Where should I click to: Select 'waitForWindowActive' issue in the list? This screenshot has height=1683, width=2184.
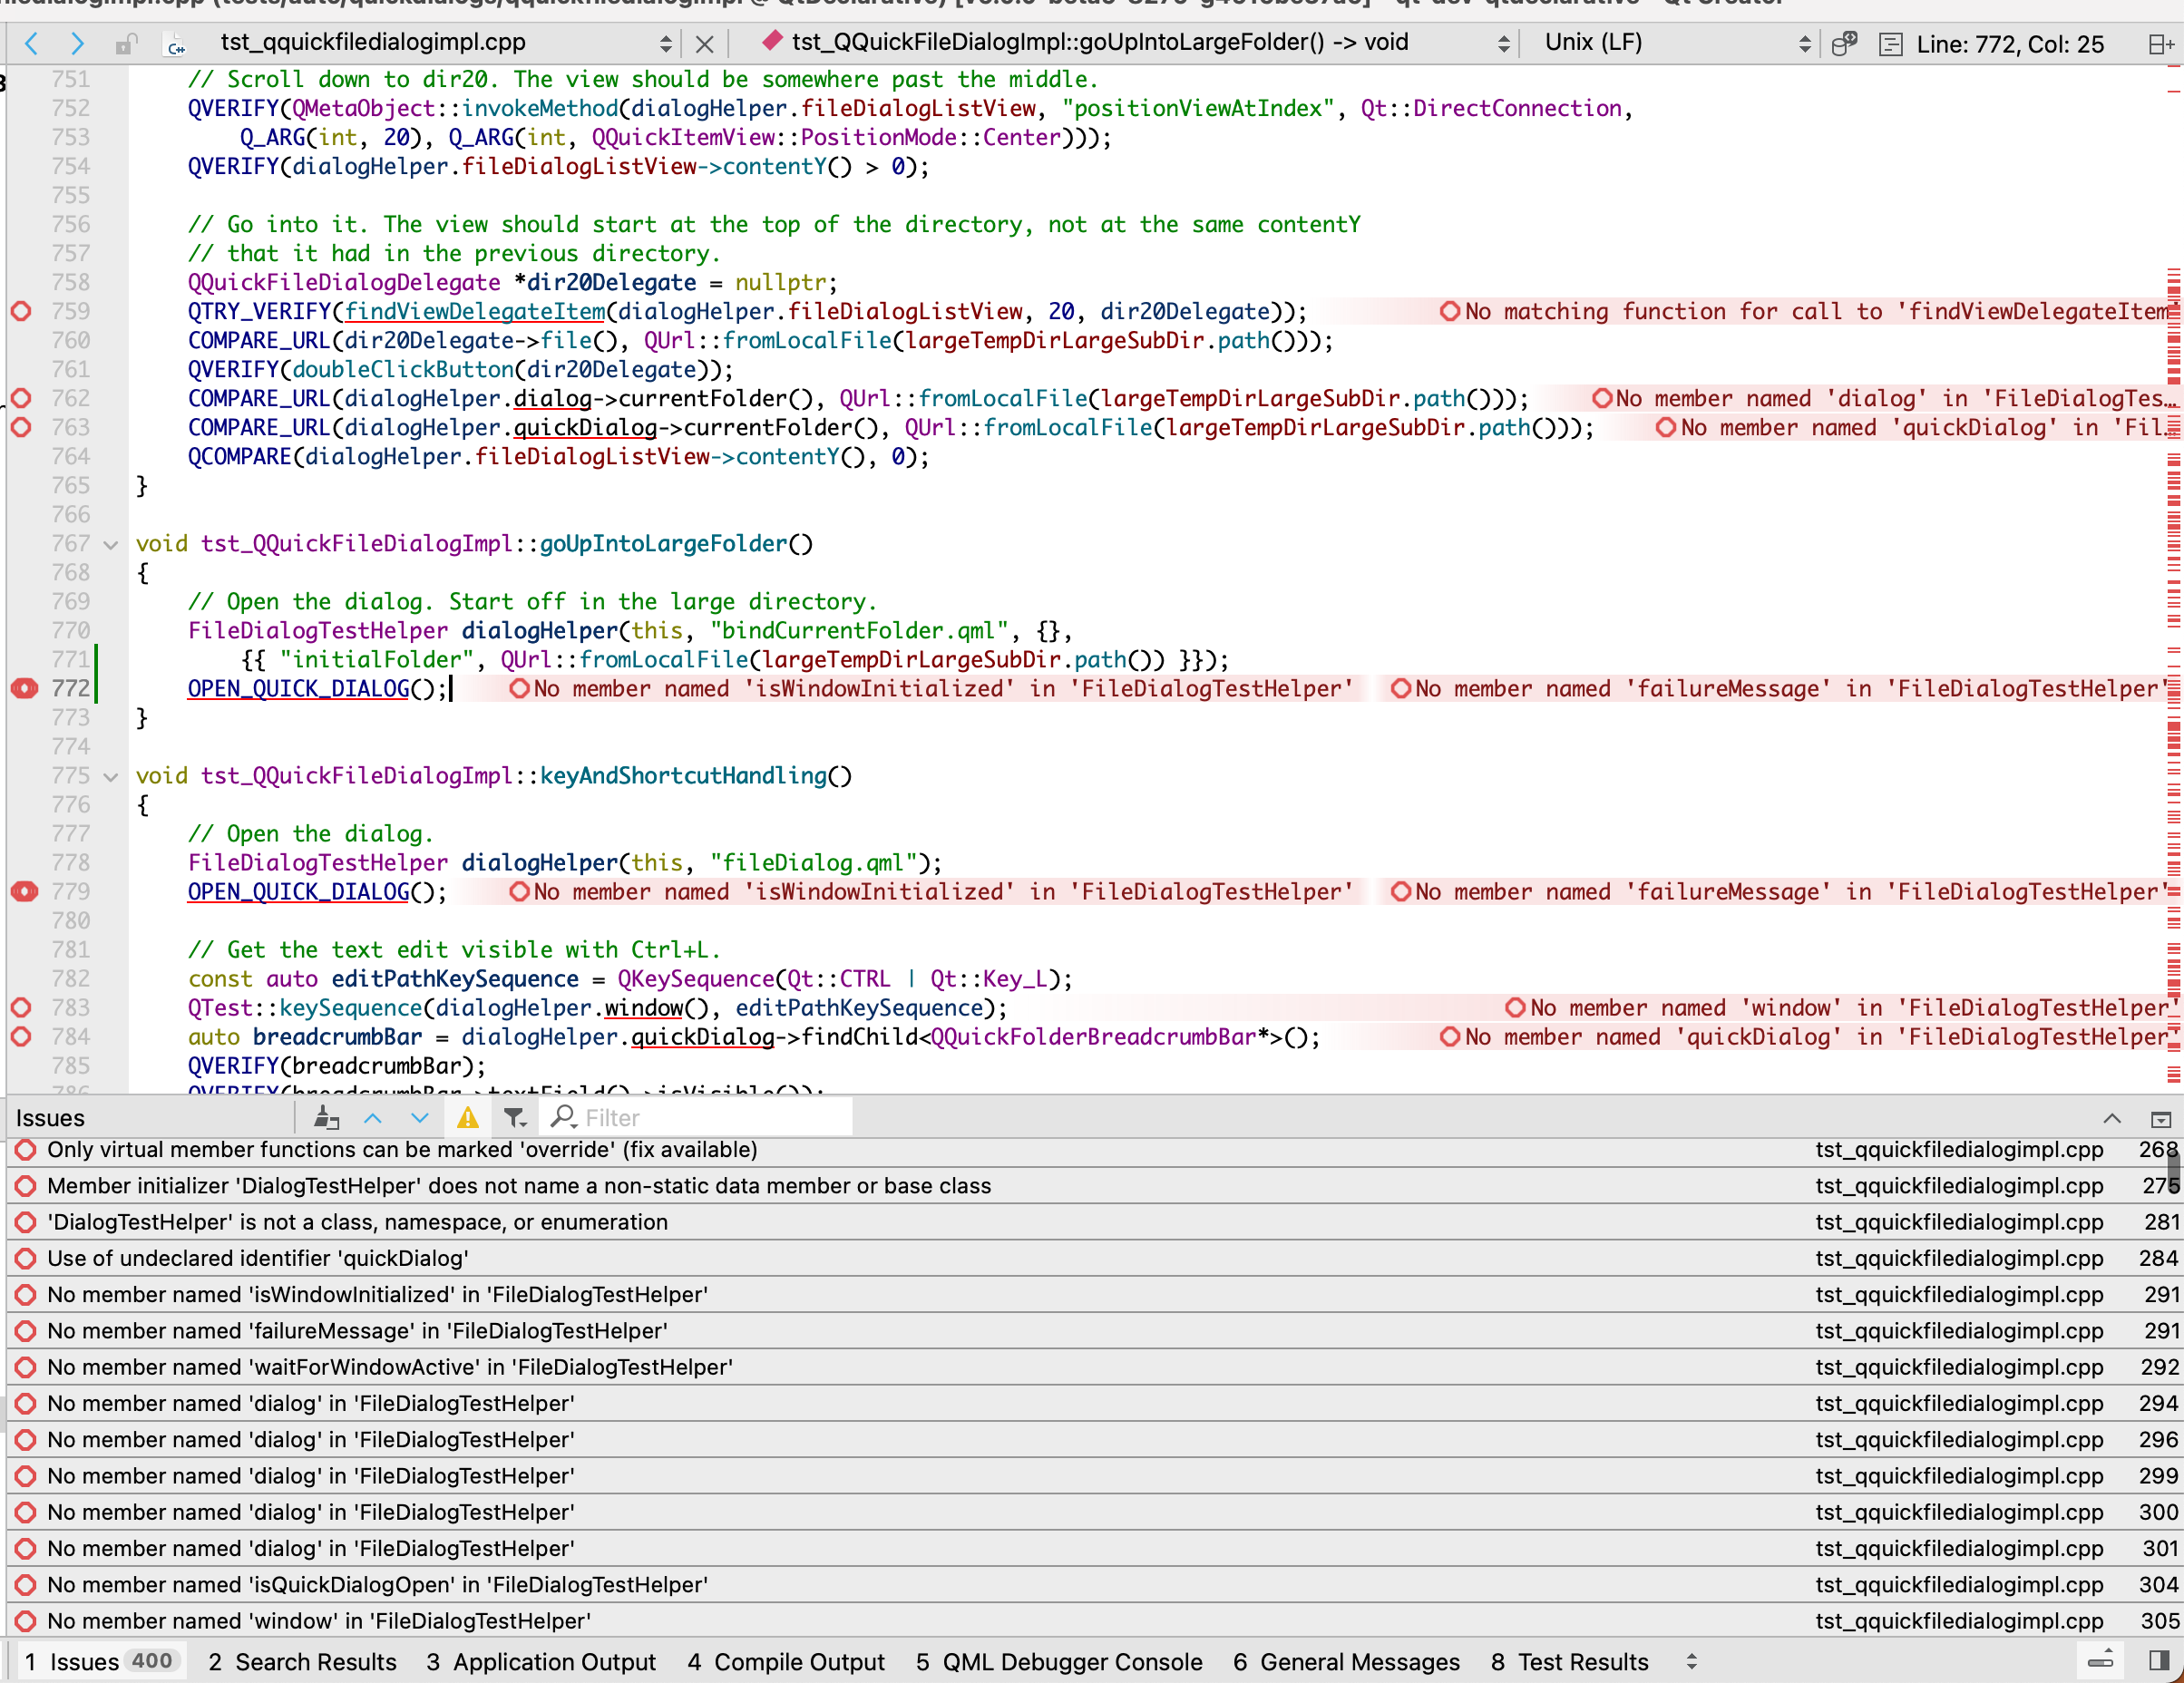click(x=390, y=1367)
